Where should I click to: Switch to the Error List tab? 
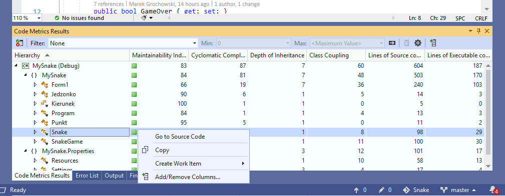pos(87,176)
